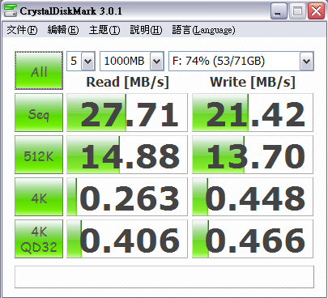Image resolution: width=328 pixels, height=298 pixels.
Task: Open the 說明(H) menu
Action: click(146, 30)
